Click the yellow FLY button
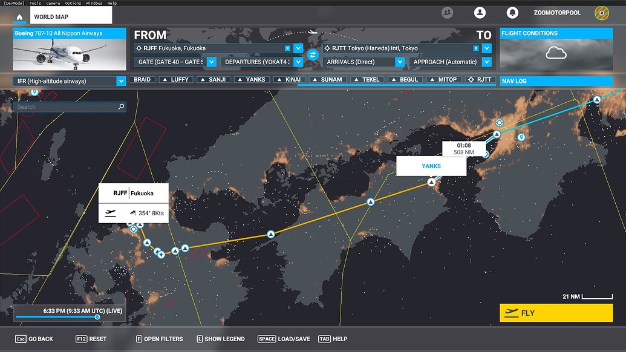Viewport: 626px width, 352px height. (556, 313)
